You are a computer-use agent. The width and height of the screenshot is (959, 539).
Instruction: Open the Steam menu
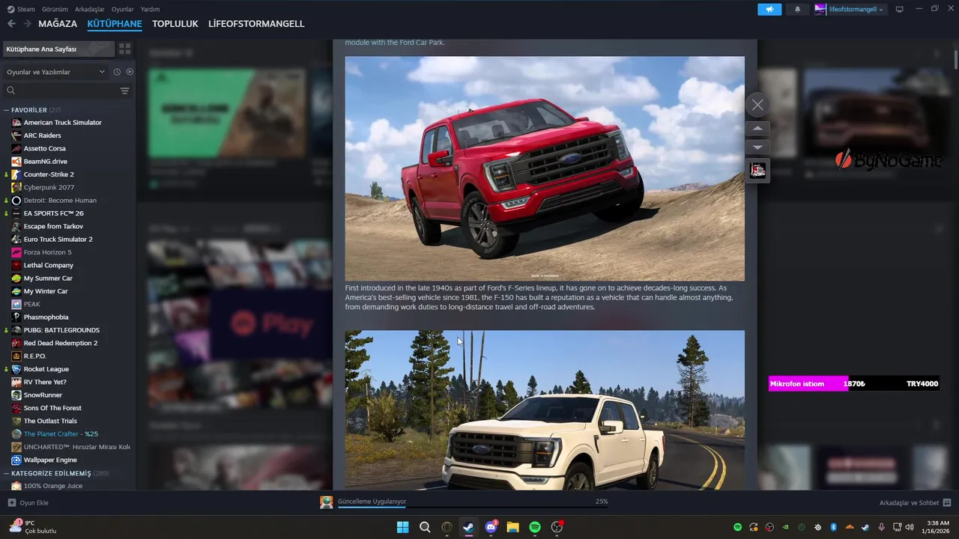tap(21, 9)
